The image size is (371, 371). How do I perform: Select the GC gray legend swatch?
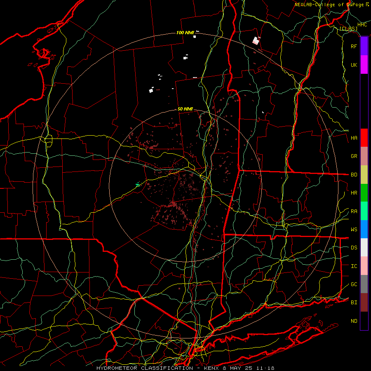pos(364,284)
